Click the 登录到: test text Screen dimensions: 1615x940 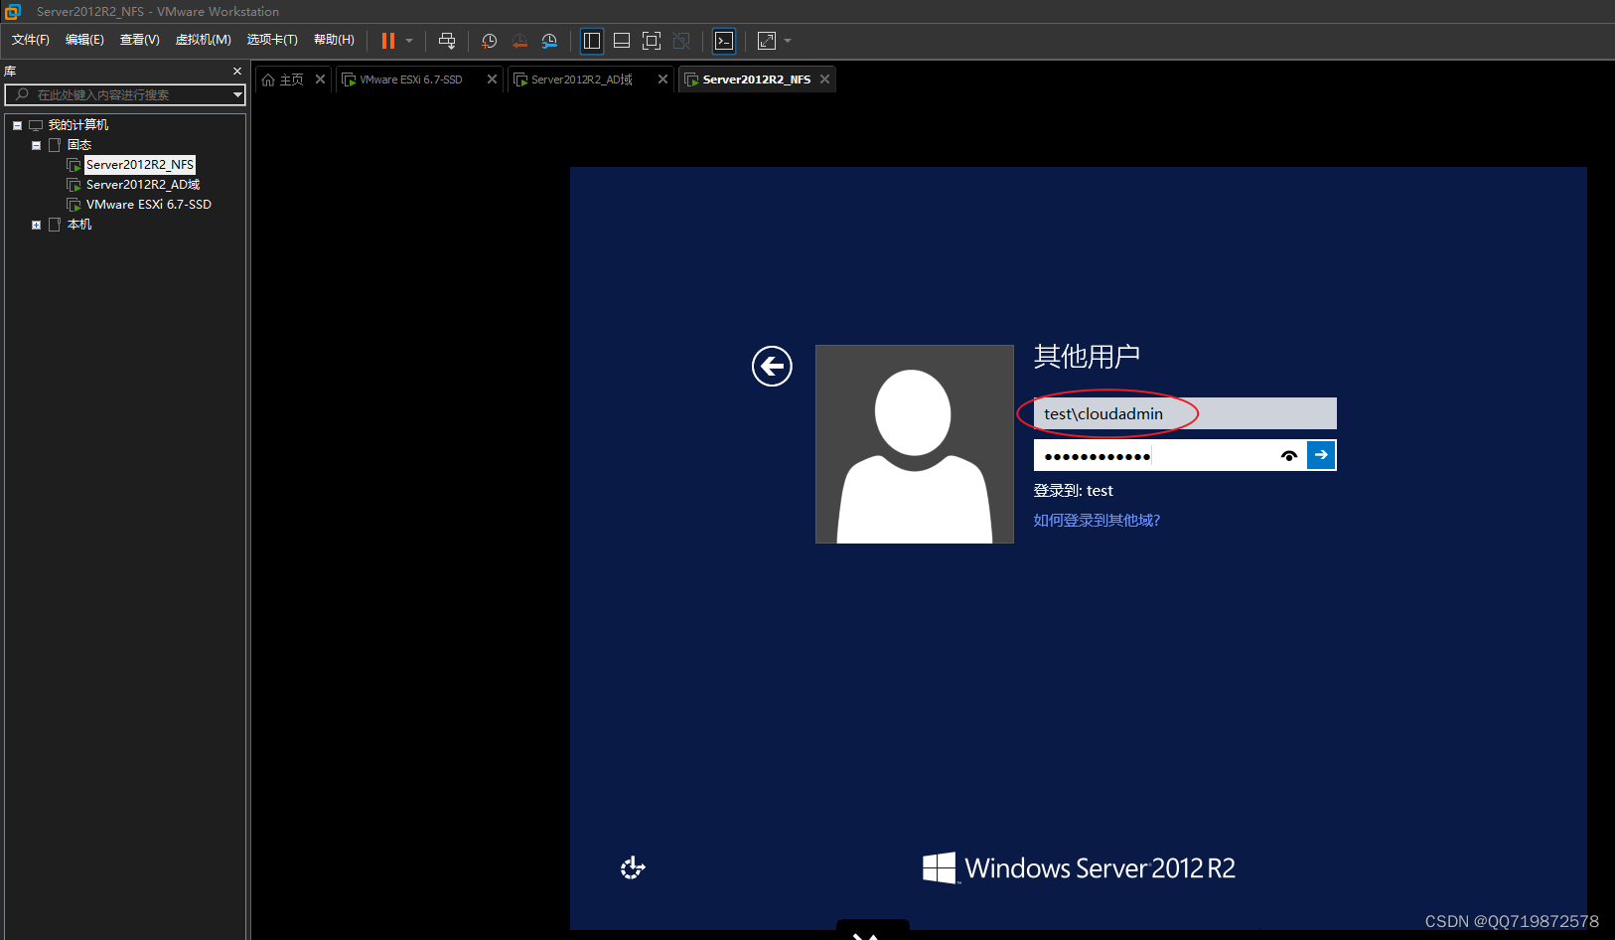[x=1074, y=491]
